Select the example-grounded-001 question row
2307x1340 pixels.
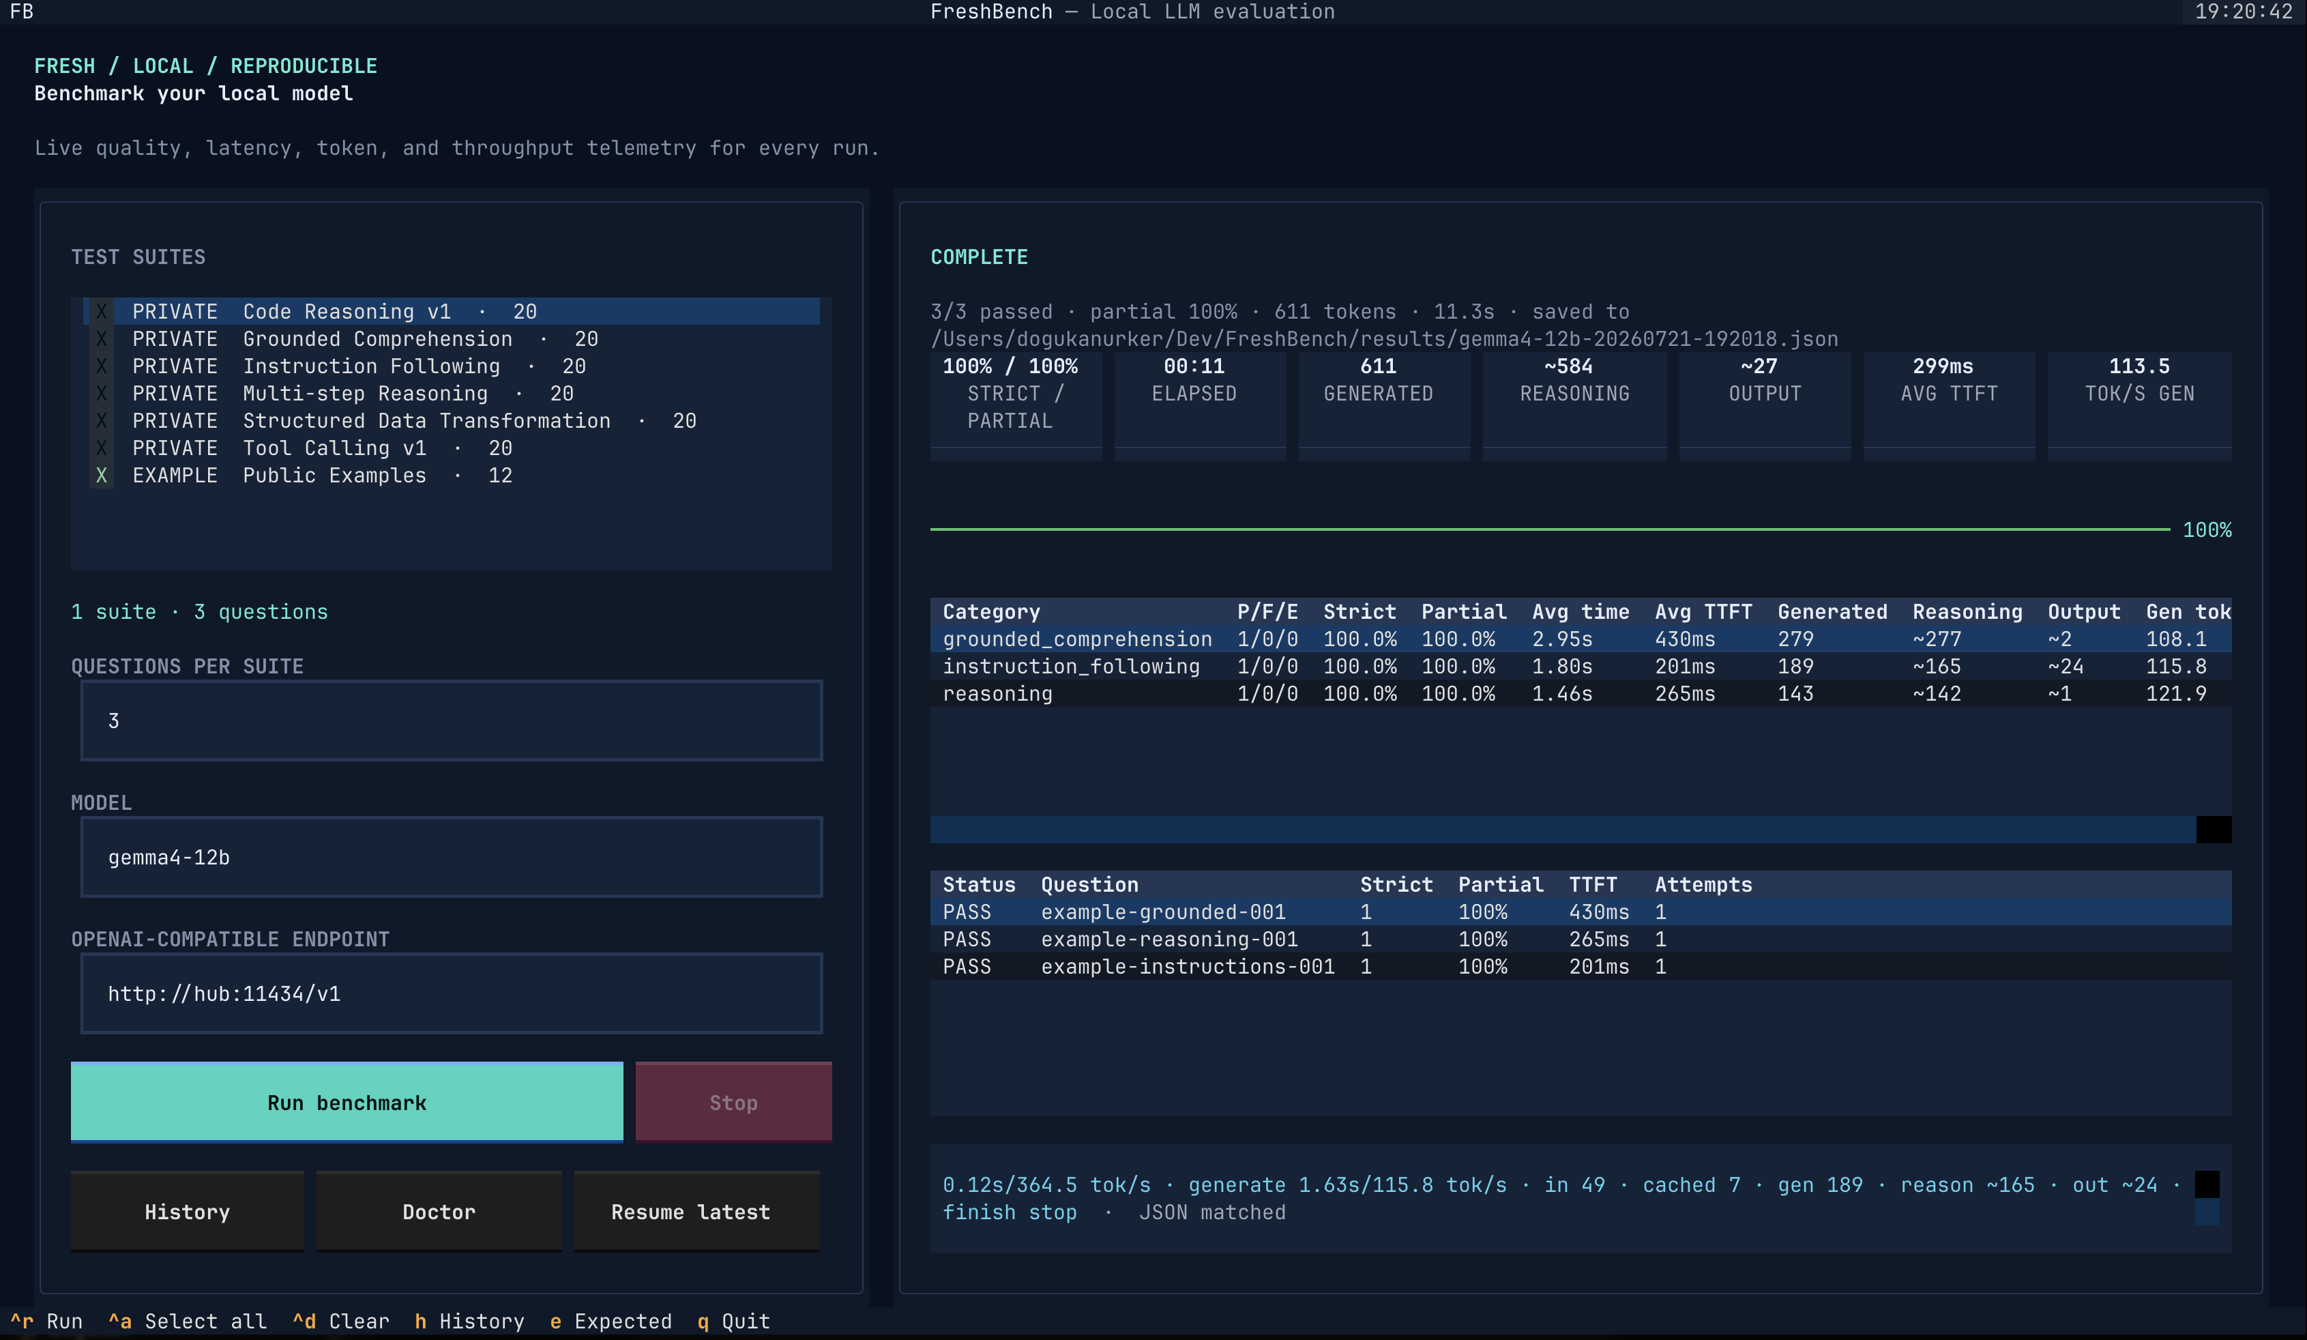(x=1581, y=912)
